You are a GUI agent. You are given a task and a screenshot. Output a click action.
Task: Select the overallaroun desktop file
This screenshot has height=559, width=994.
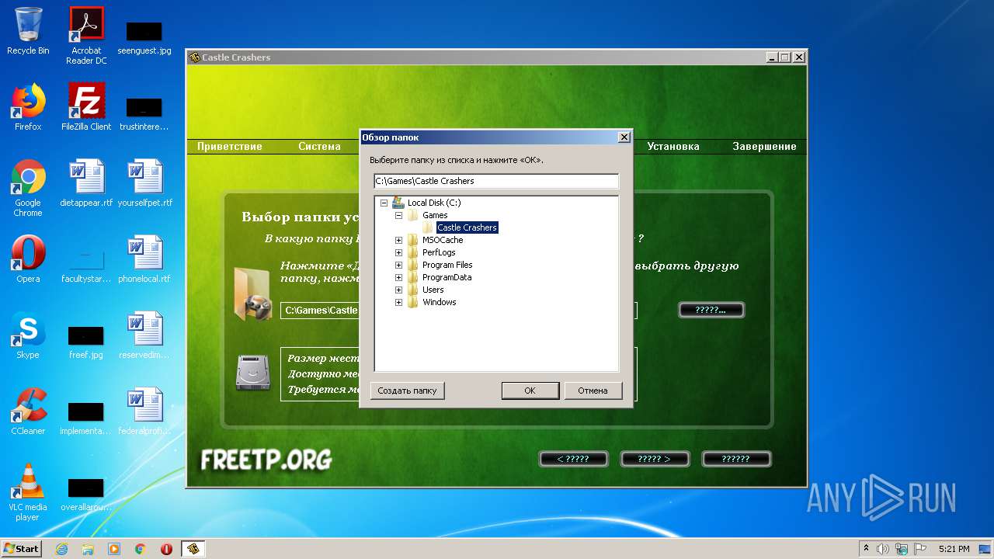point(86,494)
